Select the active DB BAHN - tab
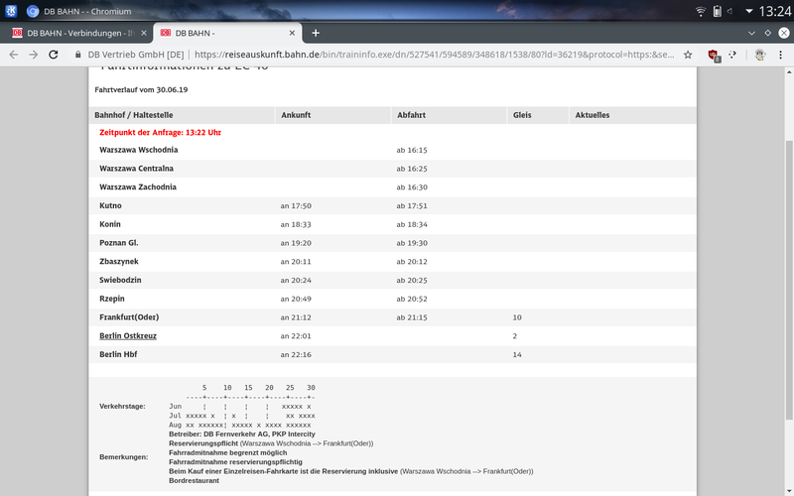The image size is (794, 496). coord(222,33)
